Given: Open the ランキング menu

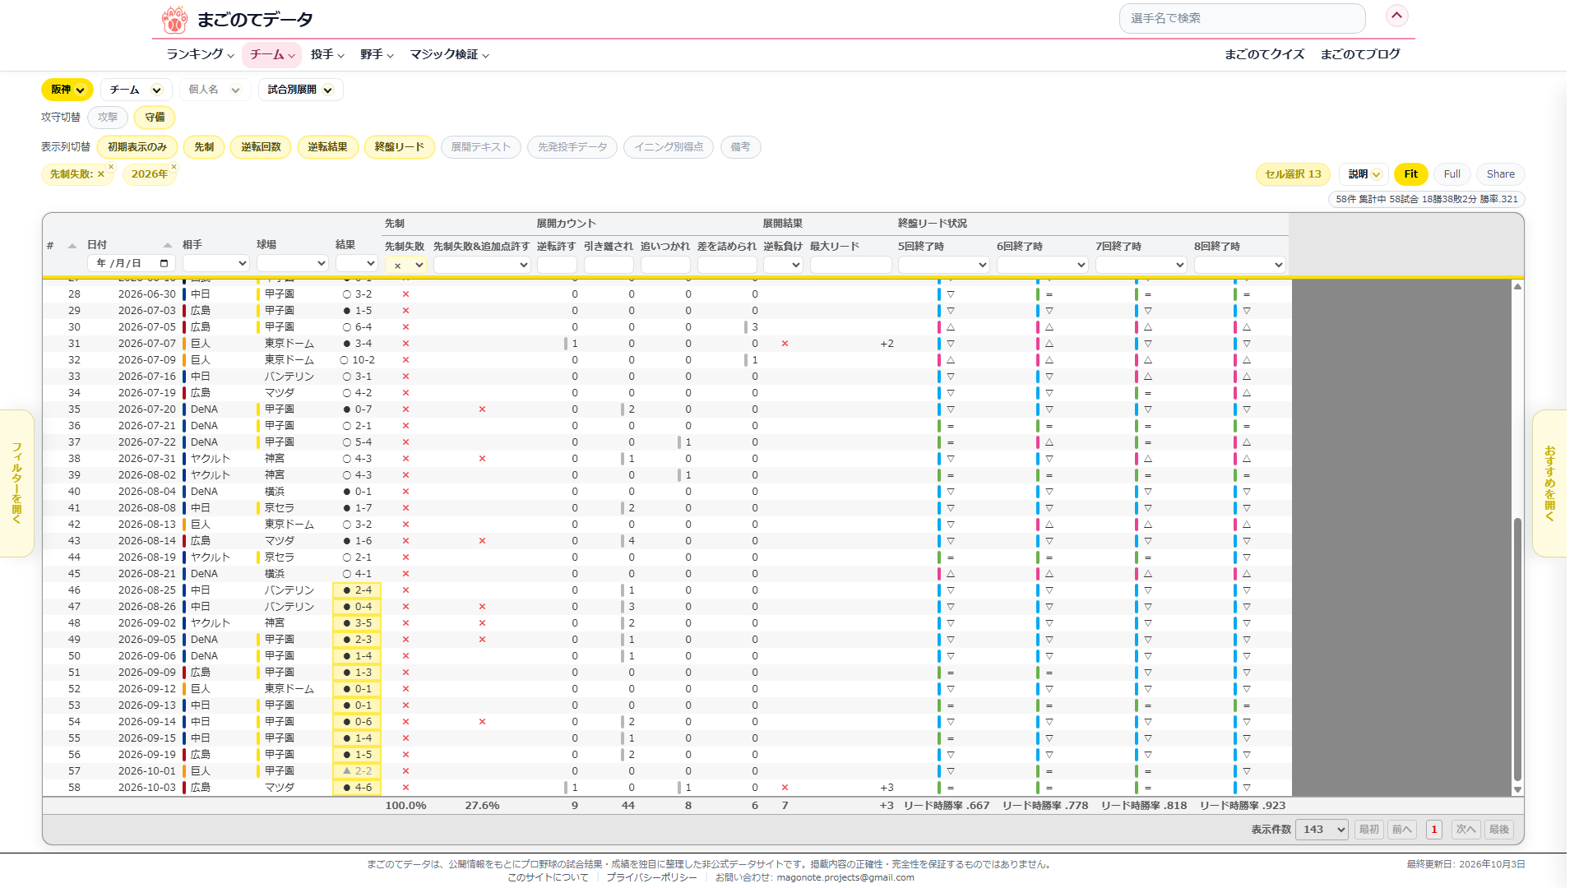Looking at the screenshot, I should click(200, 54).
